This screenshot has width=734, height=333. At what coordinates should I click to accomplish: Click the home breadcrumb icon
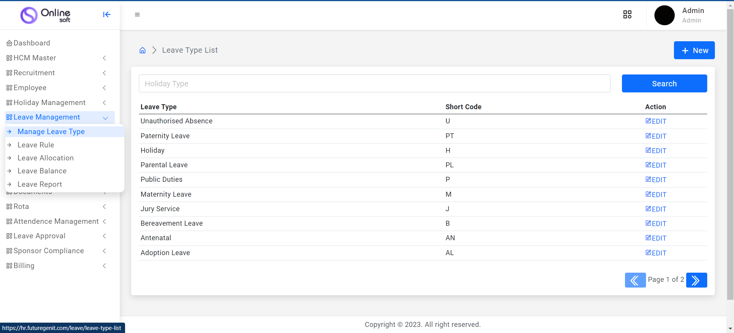pyautogui.click(x=143, y=50)
